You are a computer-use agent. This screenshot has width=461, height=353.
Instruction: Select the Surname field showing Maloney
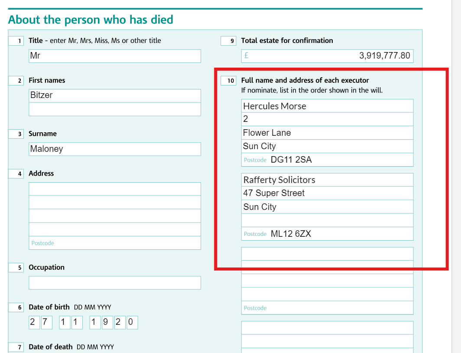coord(115,149)
